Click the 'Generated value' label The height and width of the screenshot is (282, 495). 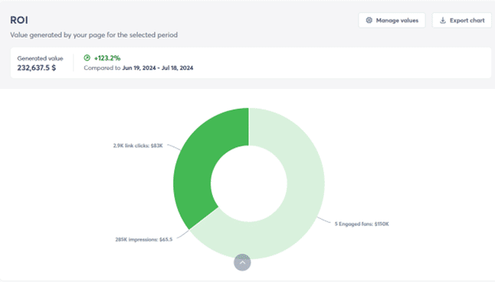click(40, 58)
